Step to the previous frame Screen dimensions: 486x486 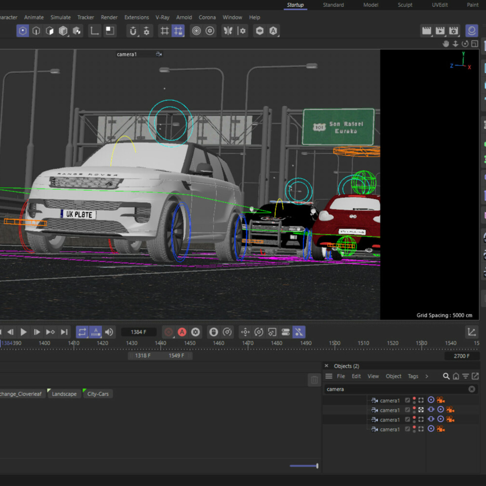pos(10,332)
